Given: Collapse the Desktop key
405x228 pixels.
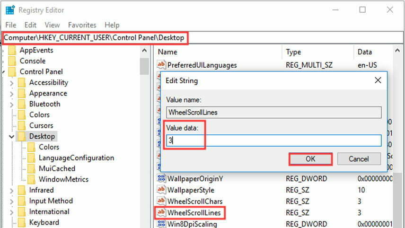Looking at the screenshot, I should tap(11, 137).
